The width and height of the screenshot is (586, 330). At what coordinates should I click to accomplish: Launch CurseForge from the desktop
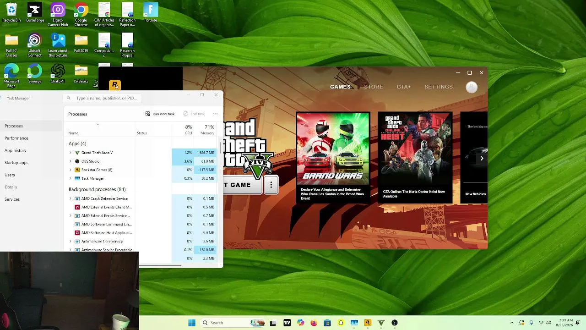point(34,13)
